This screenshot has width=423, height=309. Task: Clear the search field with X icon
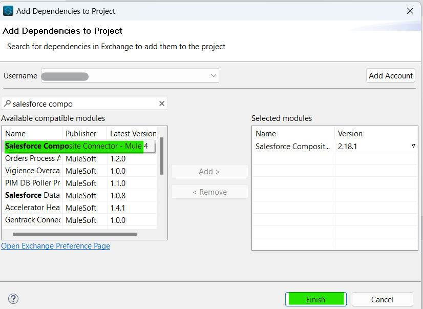pyautogui.click(x=162, y=104)
